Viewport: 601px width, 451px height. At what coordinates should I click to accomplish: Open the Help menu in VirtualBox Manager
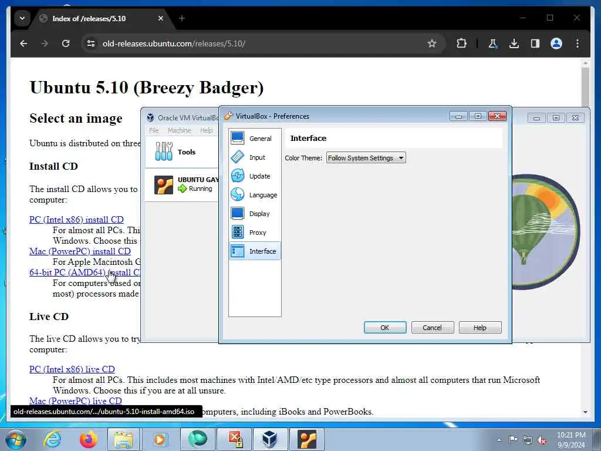206,130
